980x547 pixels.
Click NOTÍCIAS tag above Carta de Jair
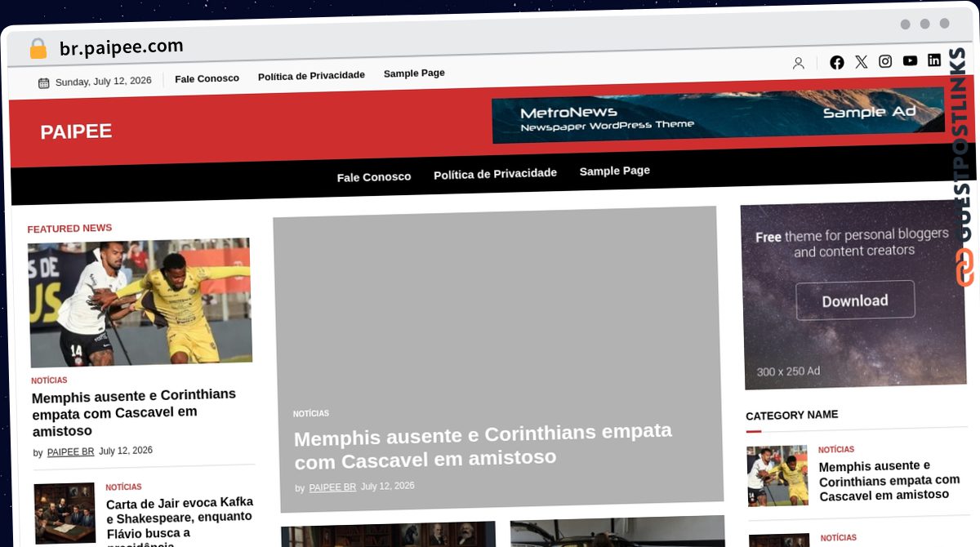123,487
